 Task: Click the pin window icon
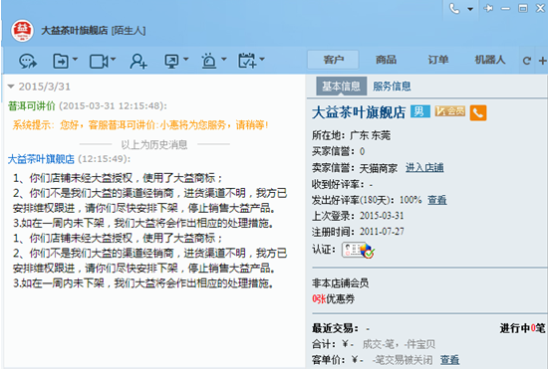488,8
